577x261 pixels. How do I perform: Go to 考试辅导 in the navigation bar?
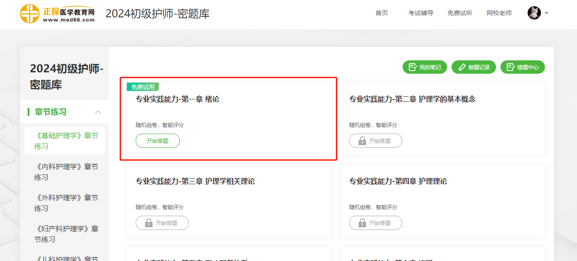pos(420,13)
